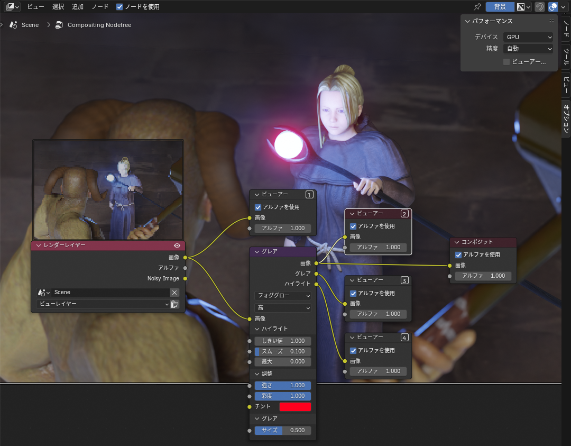Click the red チント color swatch
571x446 pixels.
(x=295, y=406)
